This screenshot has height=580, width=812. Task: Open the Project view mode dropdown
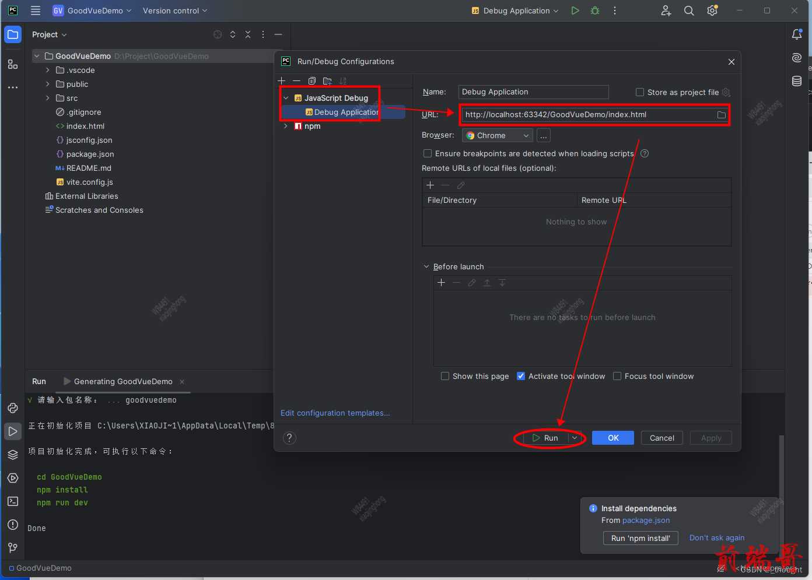50,34
